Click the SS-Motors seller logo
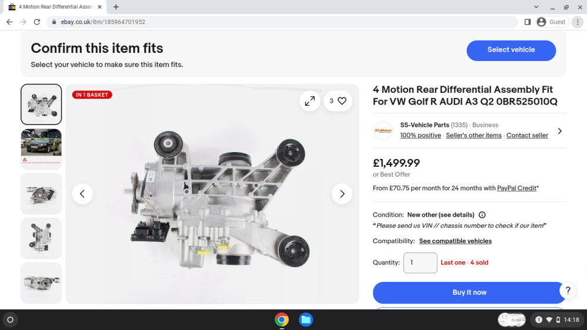This screenshot has height=330, width=587. tap(383, 131)
